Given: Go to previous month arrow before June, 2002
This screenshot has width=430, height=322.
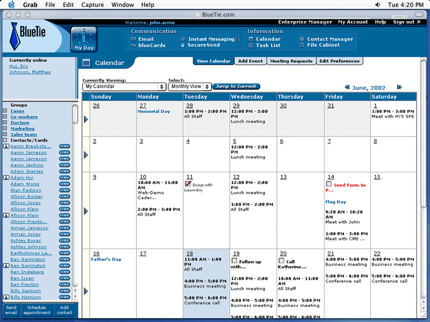Looking at the screenshot, I should (x=347, y=87).
